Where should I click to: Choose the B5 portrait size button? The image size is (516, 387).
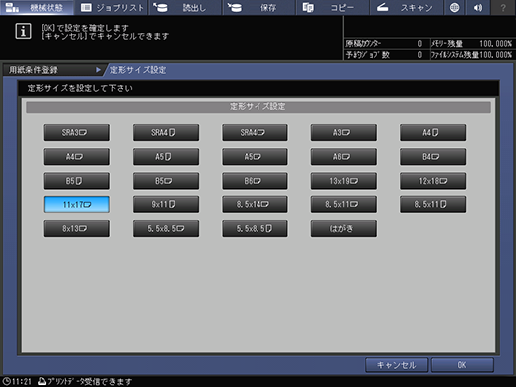pos(77,181)
